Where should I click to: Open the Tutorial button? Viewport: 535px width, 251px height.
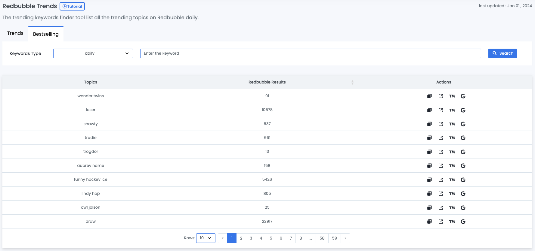pos(72,6)
